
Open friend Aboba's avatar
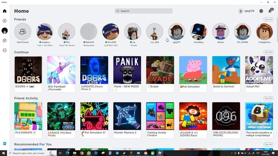point(221,32)
